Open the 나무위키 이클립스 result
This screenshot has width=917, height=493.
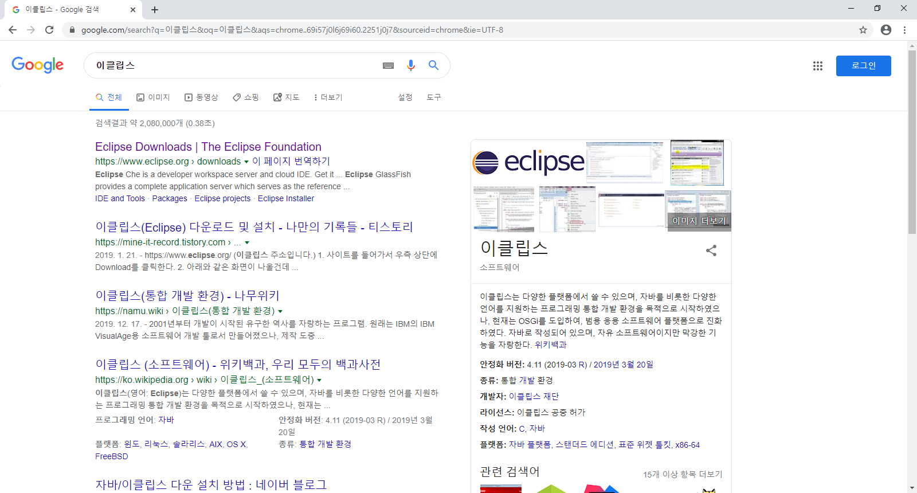[187, 296]
